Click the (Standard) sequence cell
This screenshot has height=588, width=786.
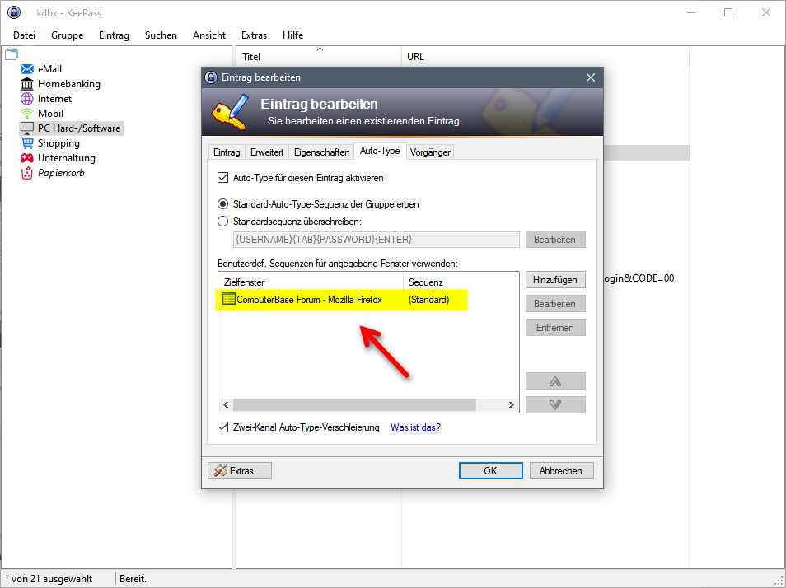point(429,300)
